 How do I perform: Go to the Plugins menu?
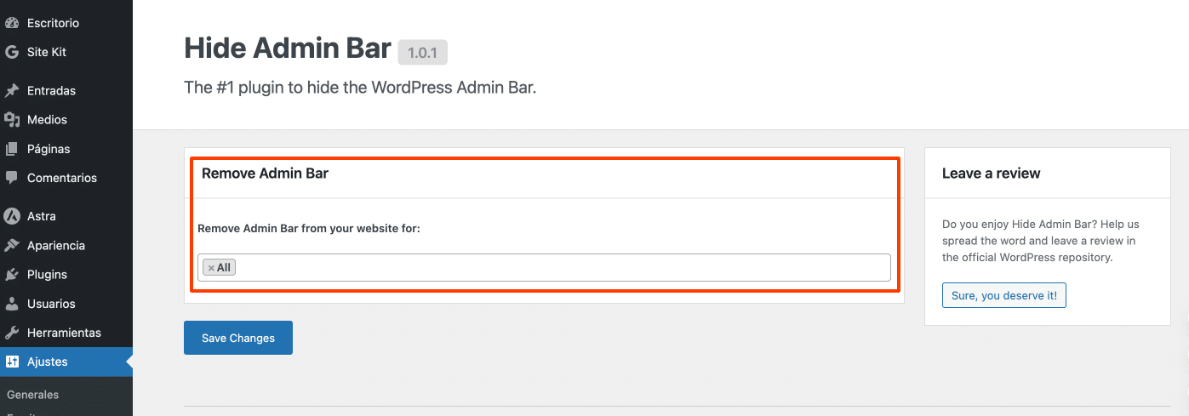click(47, 275)
